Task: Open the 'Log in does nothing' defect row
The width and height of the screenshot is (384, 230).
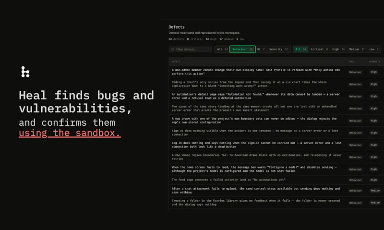Action: click(276, 145)
